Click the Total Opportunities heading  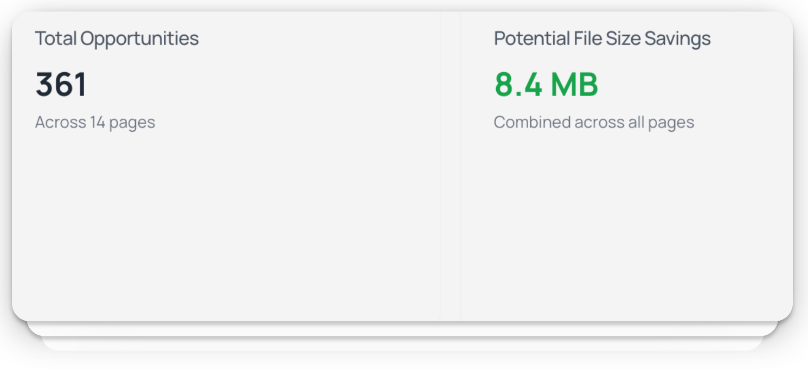tap(117, 39)
